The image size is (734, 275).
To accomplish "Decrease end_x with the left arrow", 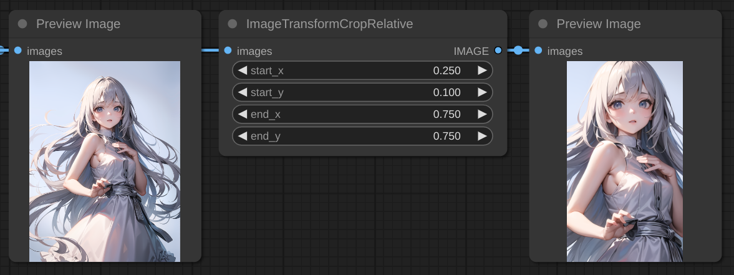I will [243, 114].
